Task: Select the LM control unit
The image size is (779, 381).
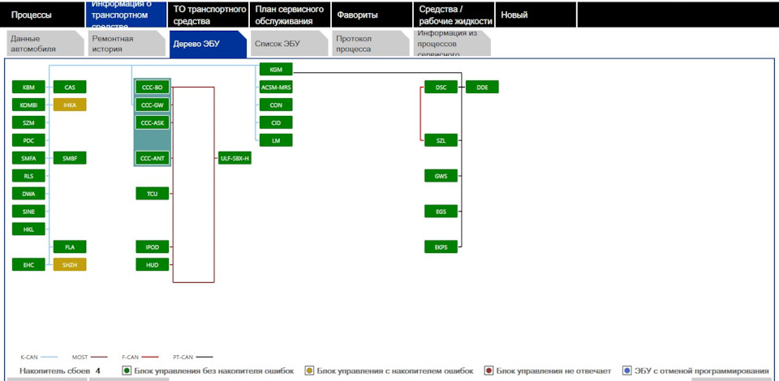Action: [276, 140]
